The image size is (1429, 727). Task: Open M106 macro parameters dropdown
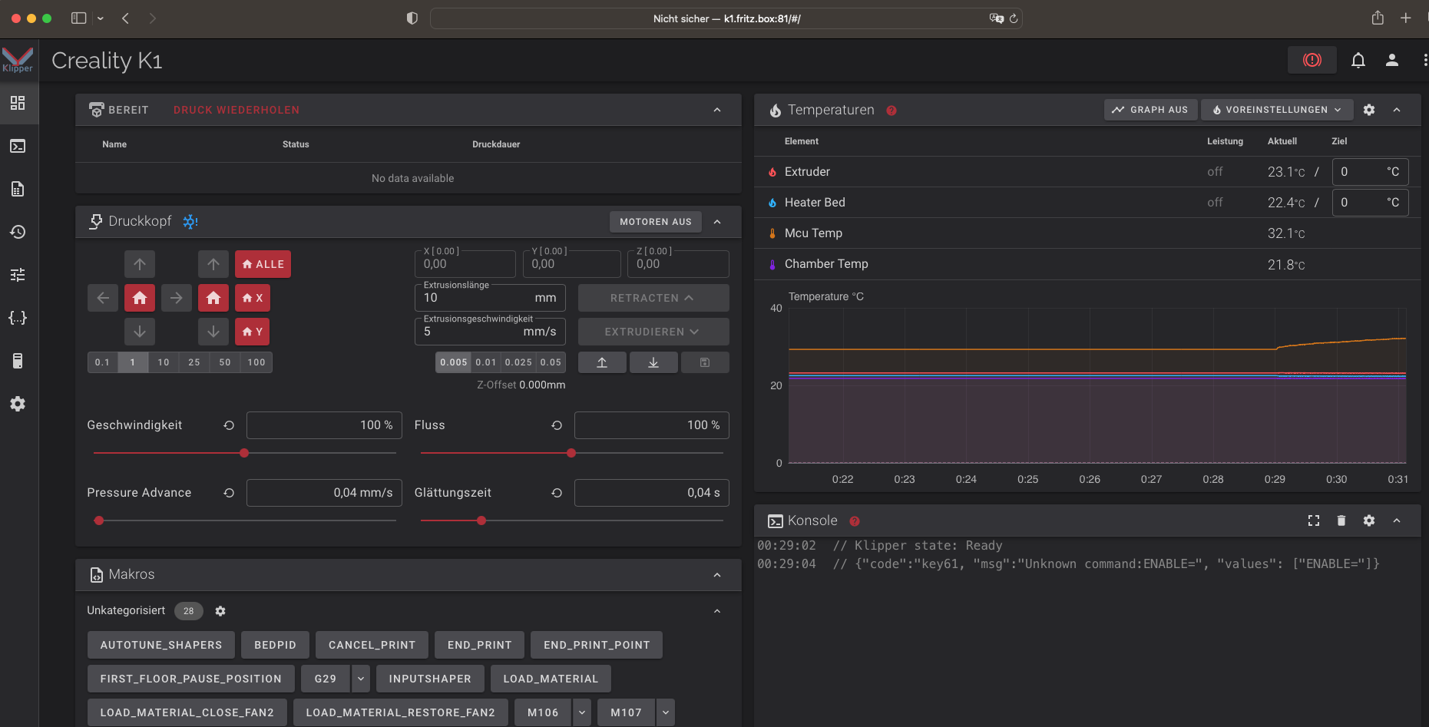(582, 712)
